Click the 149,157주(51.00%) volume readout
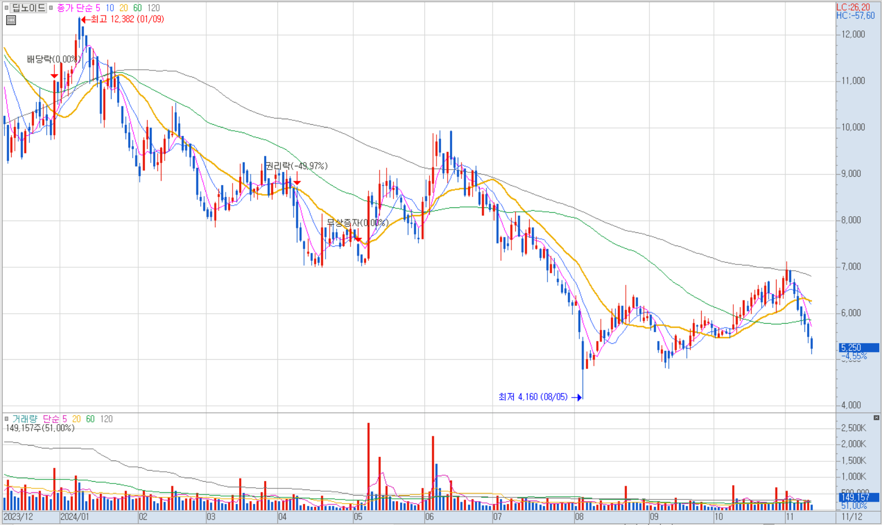Screen dimensions: 882x525 point(40,428)
